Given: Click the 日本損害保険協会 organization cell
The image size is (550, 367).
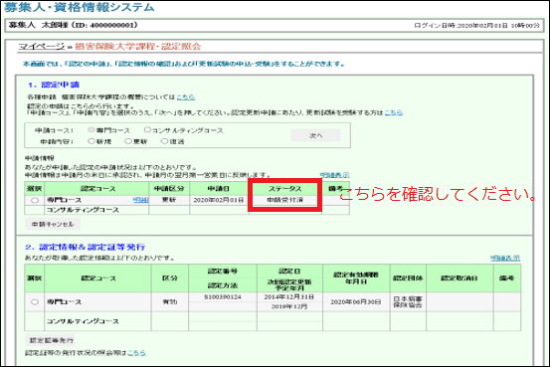Looking at the screenshot, I should [408, 301].
